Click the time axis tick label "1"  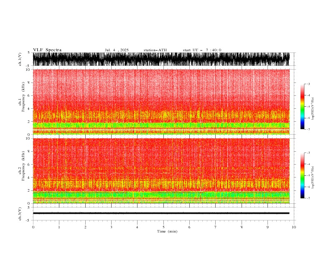pos(59,227)
